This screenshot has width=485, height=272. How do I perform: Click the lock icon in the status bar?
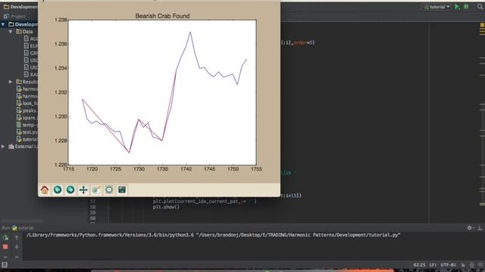coord(463,265)
